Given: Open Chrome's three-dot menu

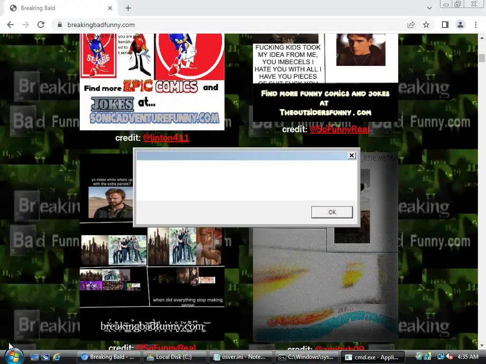Looking at the screenshot, I should coord(476,25).
